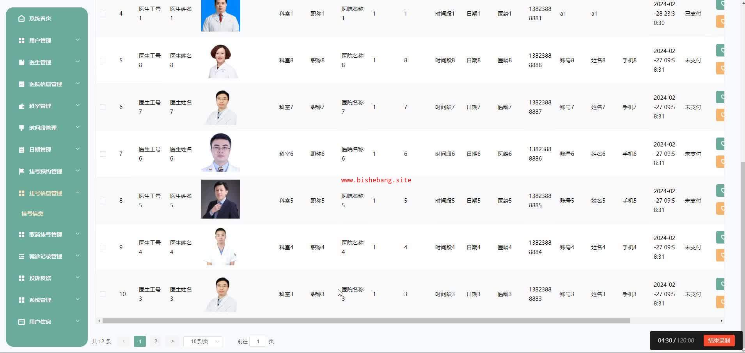The height and width of the screenshot is (353, 745).
Task: Click the horizontal scrollbar left arrow
Action: click(99, 321)
